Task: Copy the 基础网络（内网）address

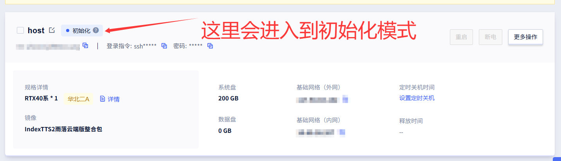Action: [342, 132]
